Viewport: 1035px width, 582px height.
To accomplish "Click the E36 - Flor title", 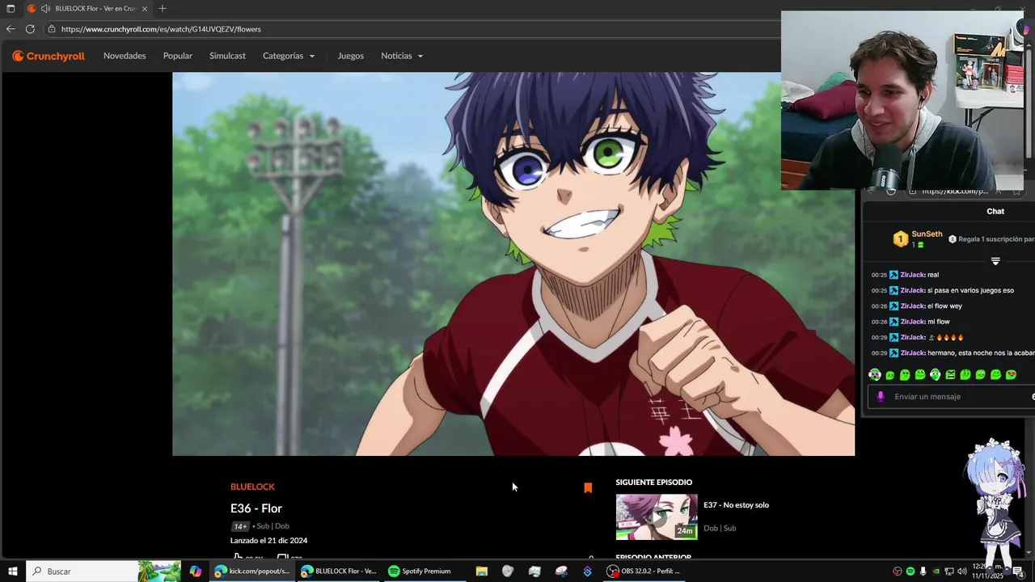I will coord(256,508).
